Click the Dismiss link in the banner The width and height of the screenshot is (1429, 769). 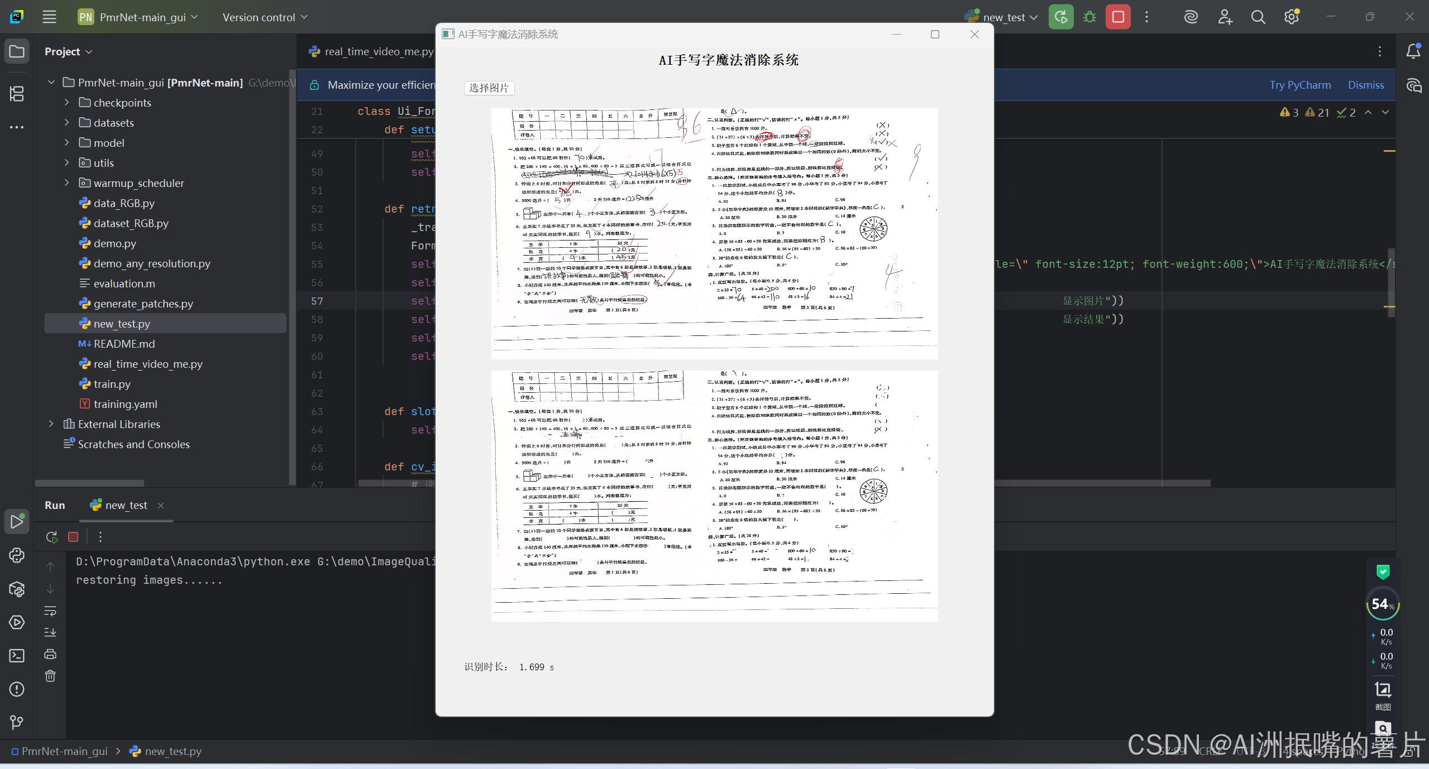click(x=1365, y=85)
